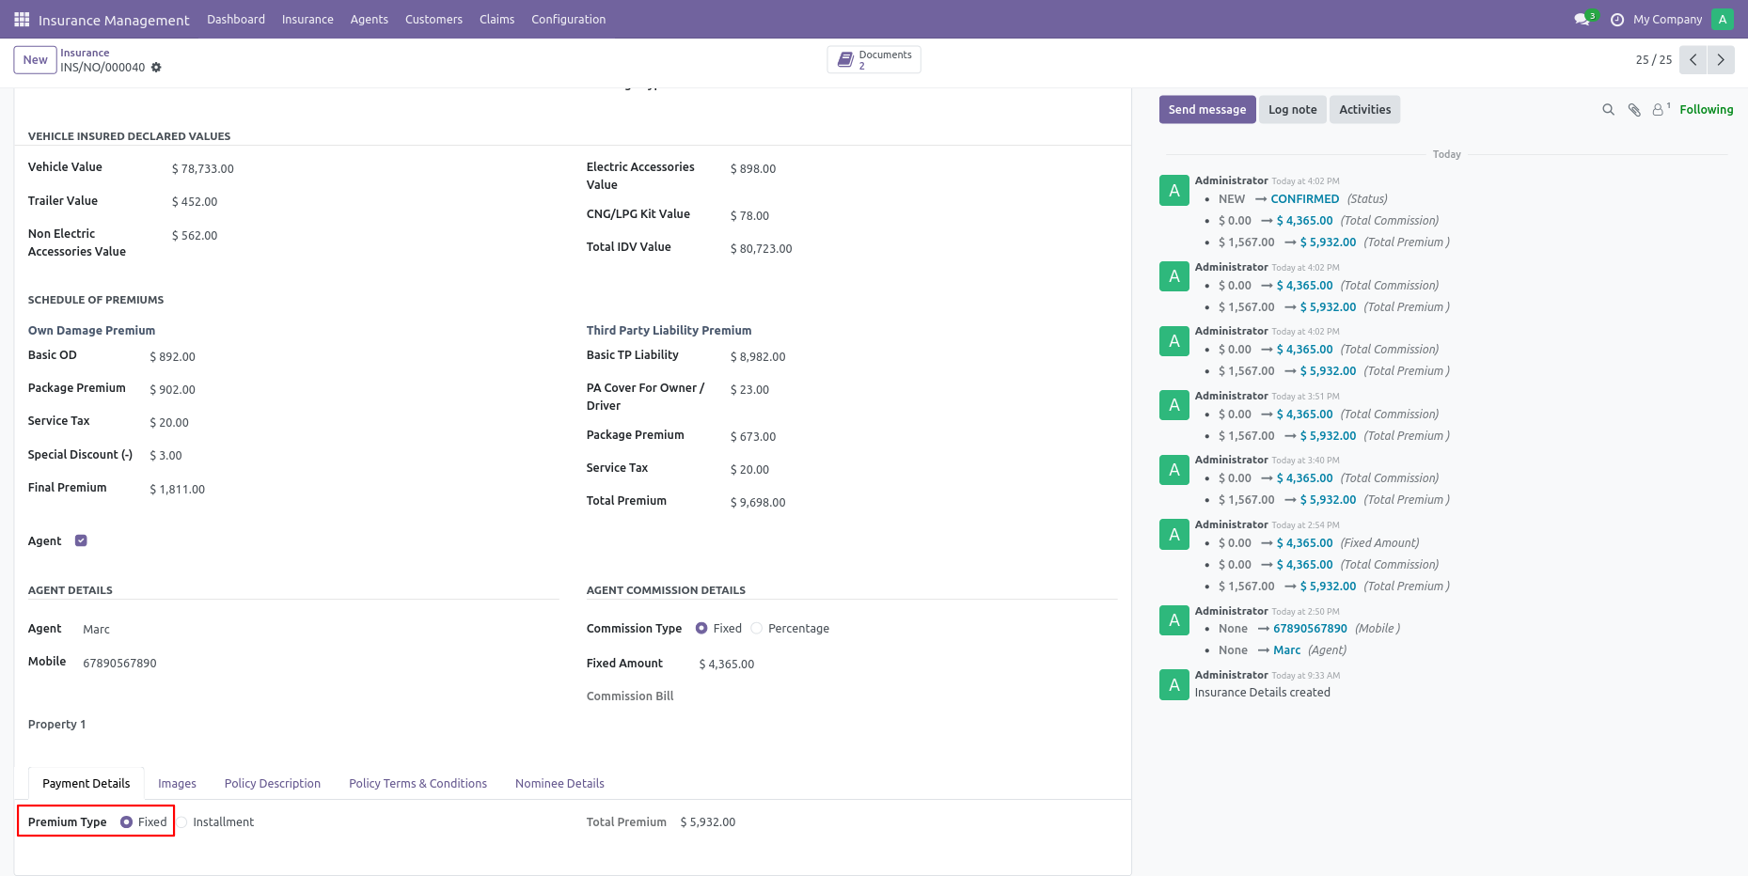The height and width of the screenshot is (876, 1748).
Task: Go to the next record arrow
Action: click(x=1721, y=59)
